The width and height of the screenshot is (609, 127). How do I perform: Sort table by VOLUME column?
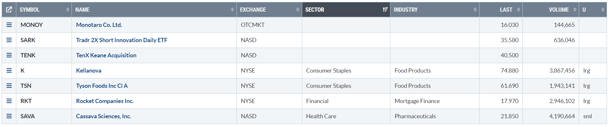(x=551, y=10)
